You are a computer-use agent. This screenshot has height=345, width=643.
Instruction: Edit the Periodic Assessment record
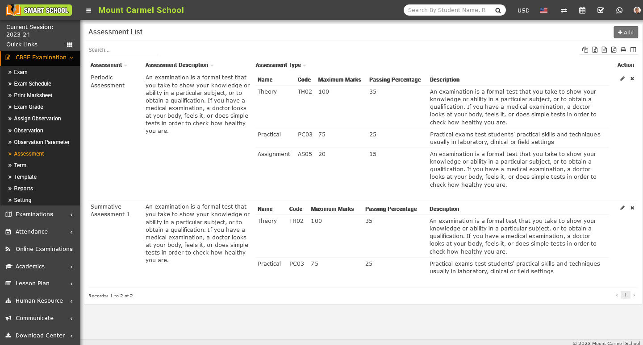(622, 78)
